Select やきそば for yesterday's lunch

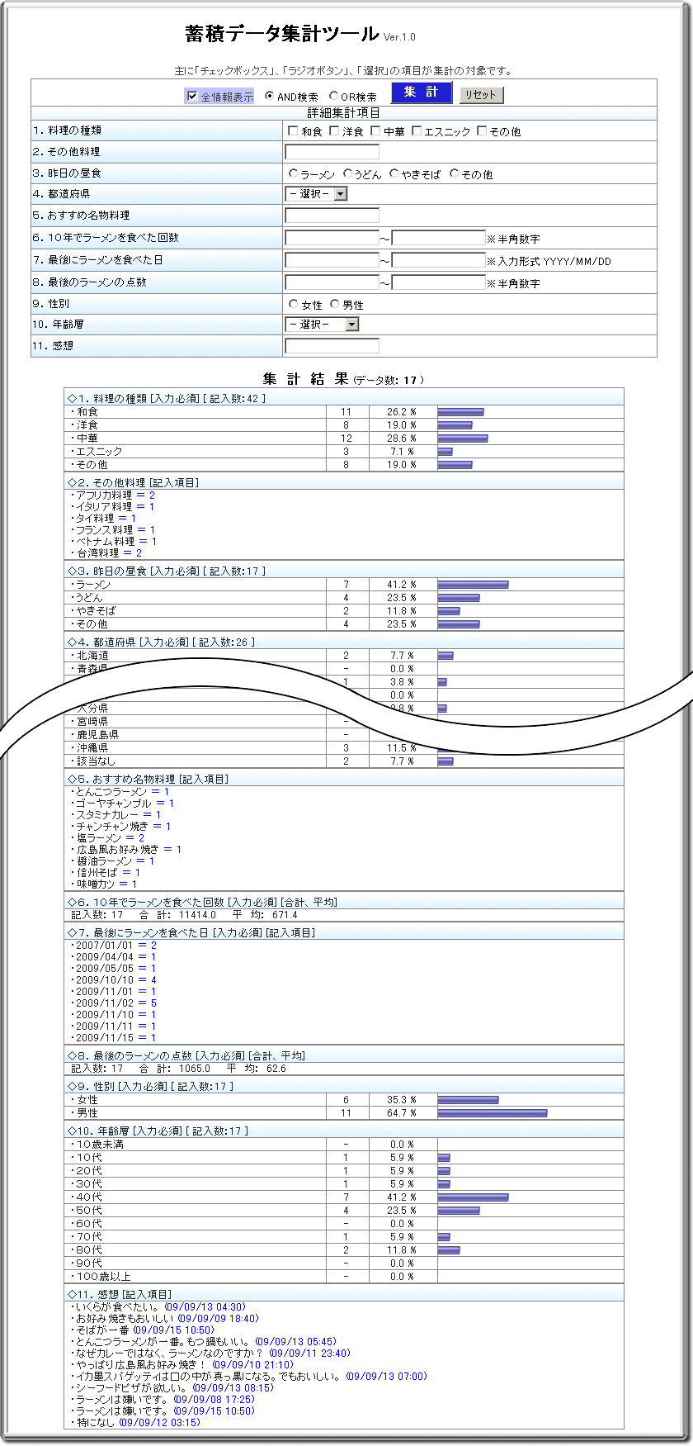394,173
